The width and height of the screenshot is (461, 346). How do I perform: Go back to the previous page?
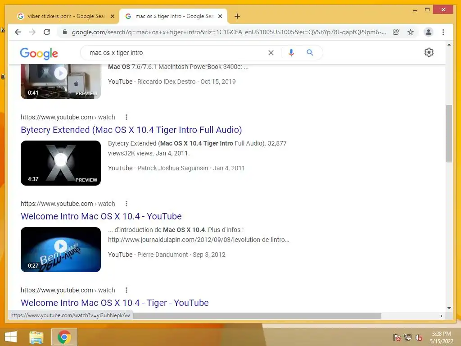point(18,32)
